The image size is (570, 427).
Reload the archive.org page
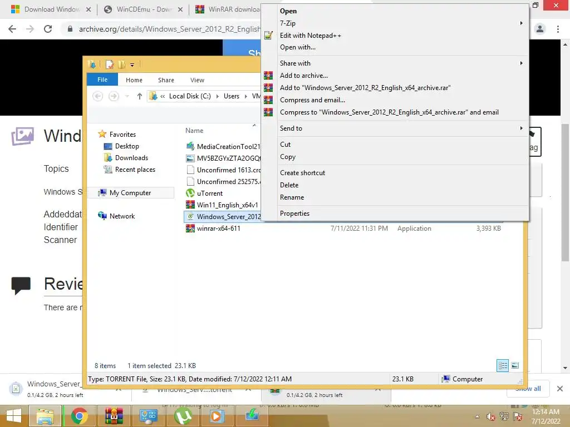pos(48,29)
